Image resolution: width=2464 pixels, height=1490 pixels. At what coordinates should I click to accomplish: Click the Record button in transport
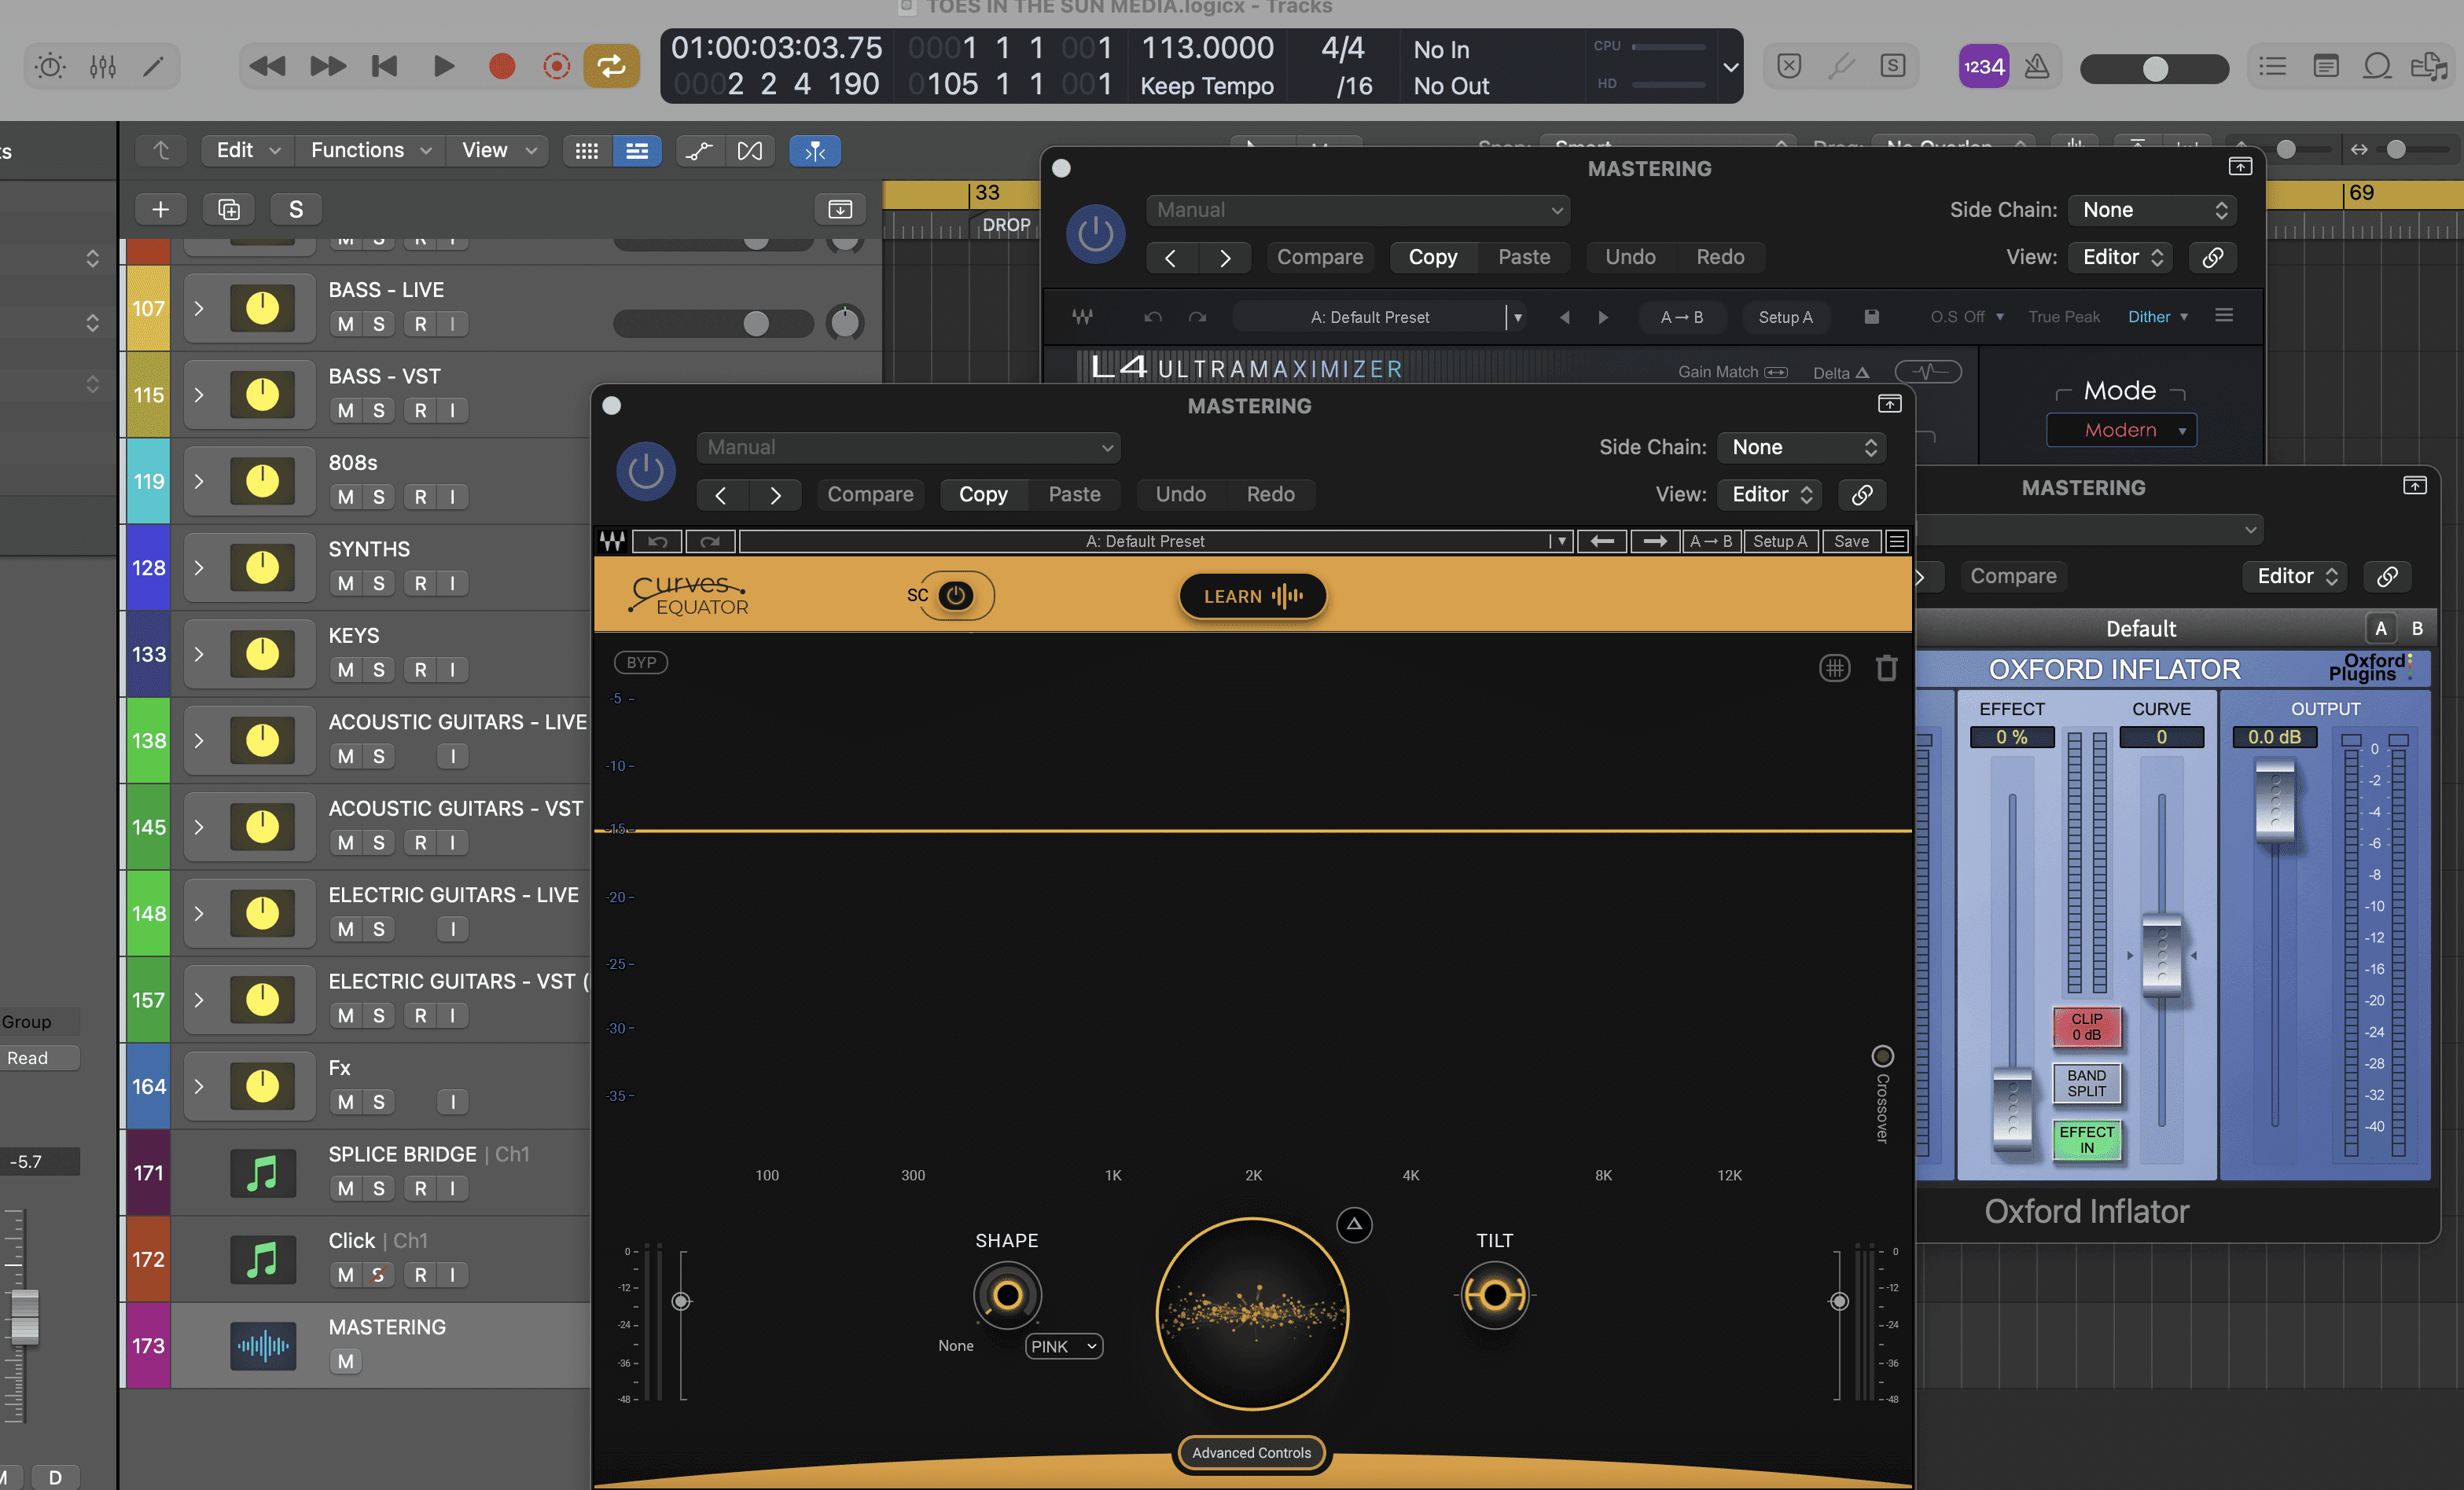pyautogui.click(x=502, y=66)
